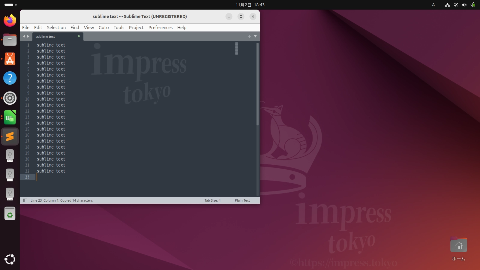Click the volume speaker icon
The width and height of the screenshot is (480, 270).
tap(464, 5)
